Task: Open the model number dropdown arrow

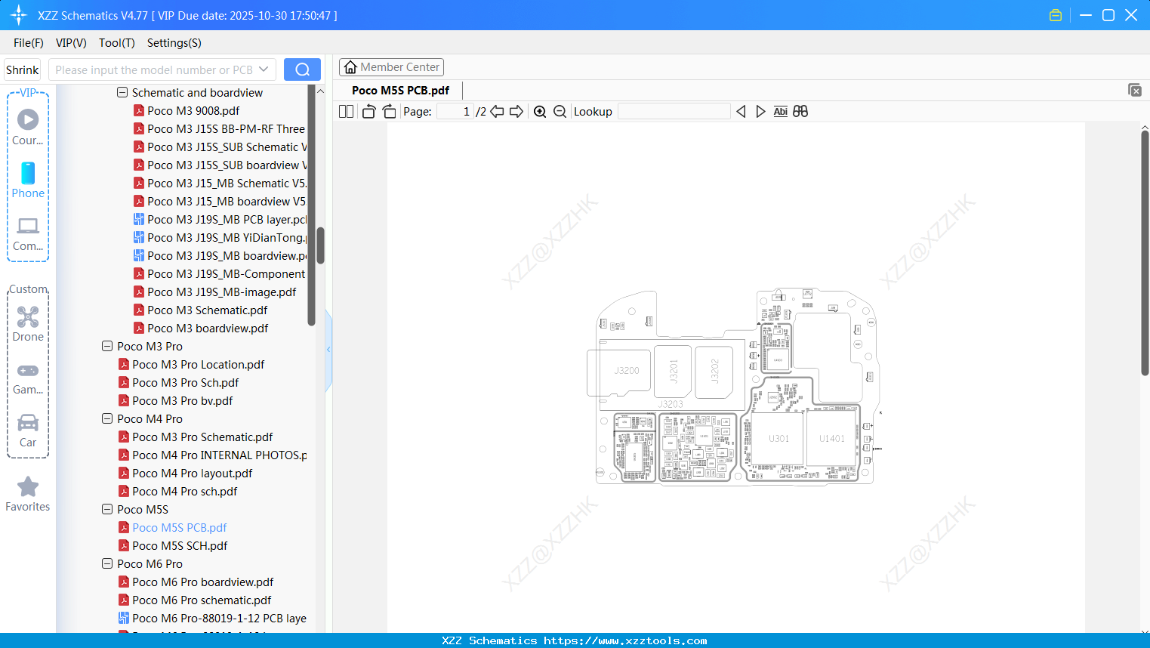Action: click(x=264, y=69)
